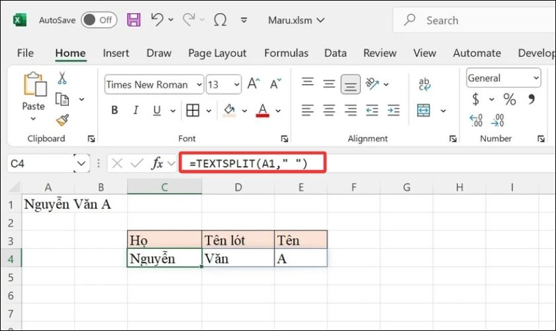The image size is (556, 331).
Task: Click the Wrap Text icon
Action: 424,84
